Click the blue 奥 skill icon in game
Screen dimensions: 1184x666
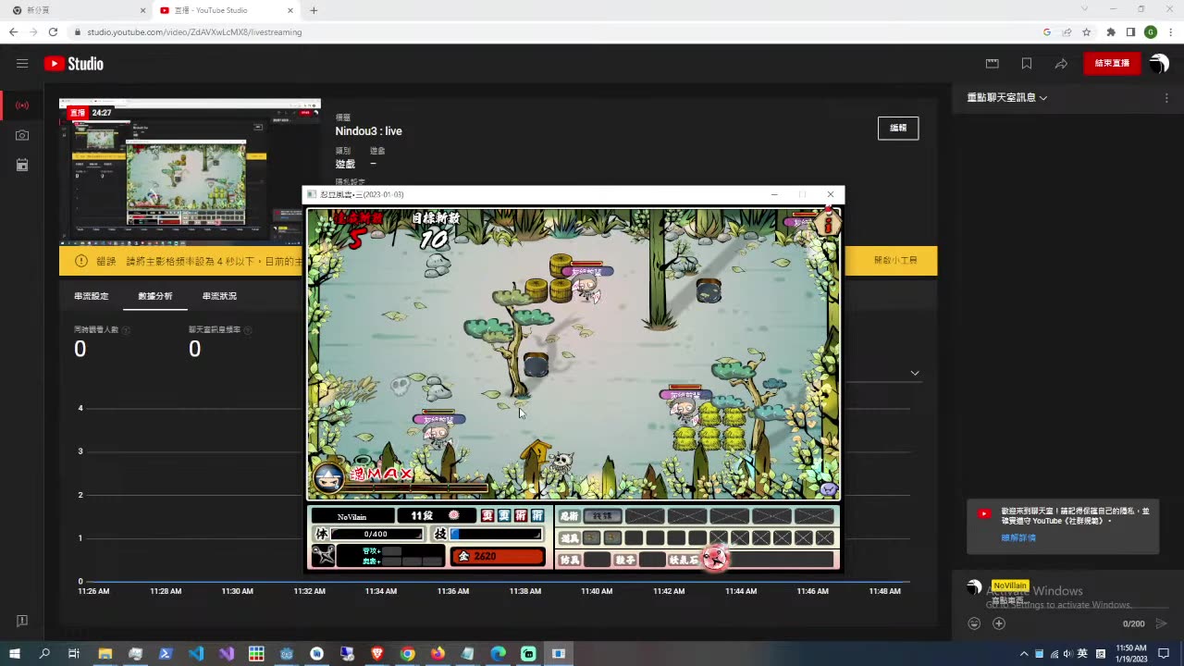(x=504, y=515)
